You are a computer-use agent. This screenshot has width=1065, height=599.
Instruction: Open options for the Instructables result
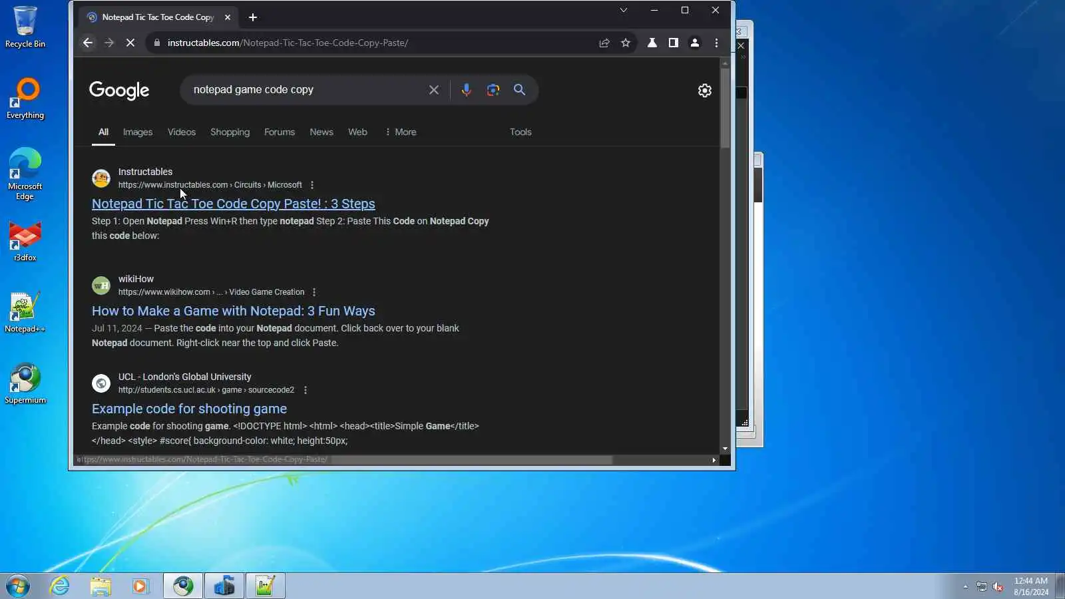click(x=312, y=185)
